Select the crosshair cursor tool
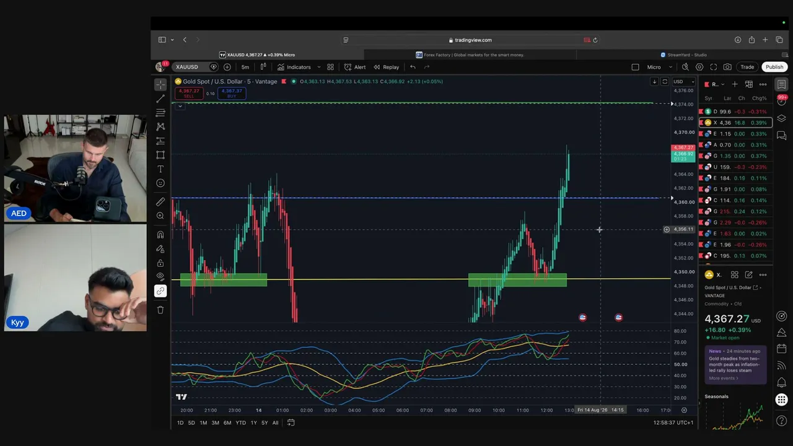 coord(160,84)
